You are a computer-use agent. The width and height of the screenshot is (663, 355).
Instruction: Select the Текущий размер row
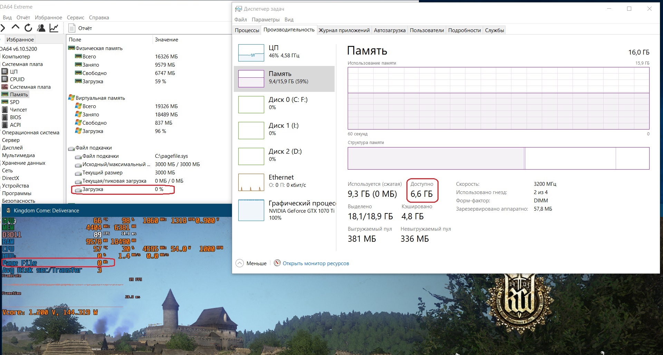[149, 172]
